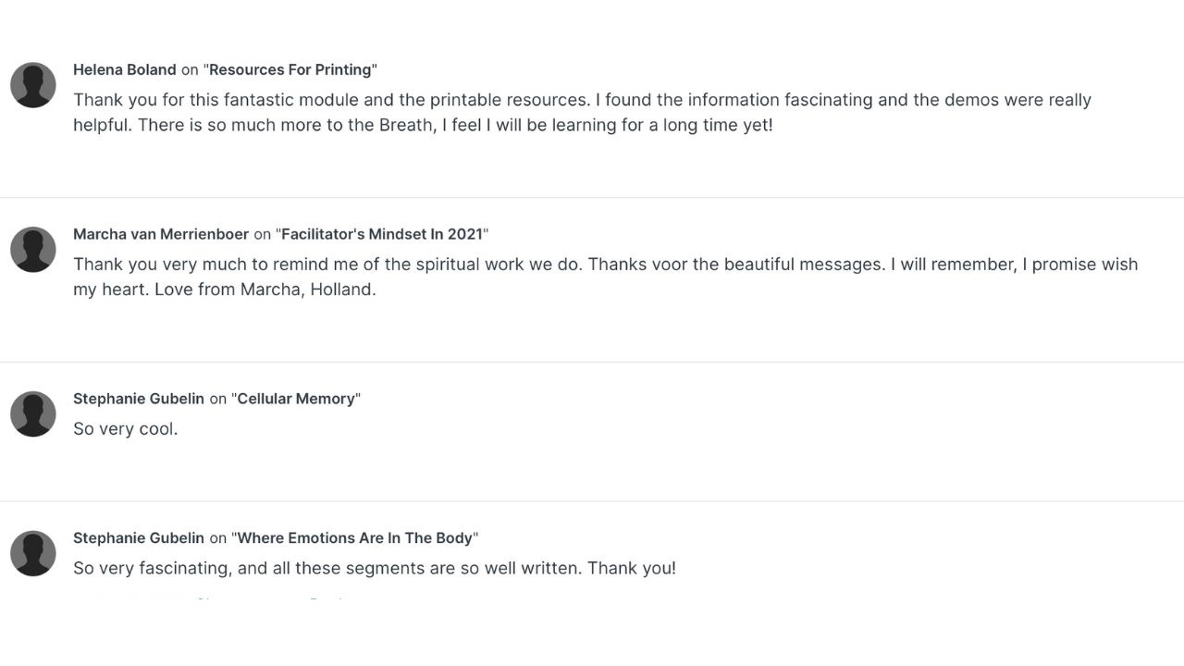Open Helena Boland's profile name link
The width and height of the screenshot is (1184, 666).
(124, 69)
